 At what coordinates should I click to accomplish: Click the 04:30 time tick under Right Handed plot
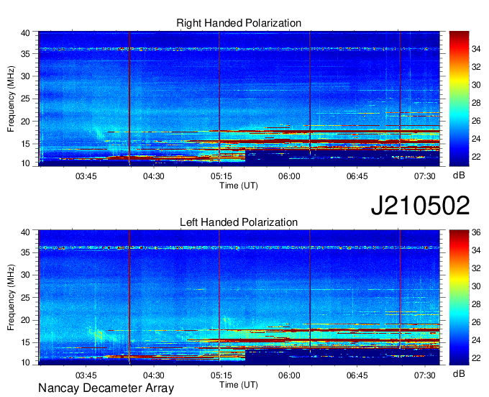pyautogui.click(x=153, y=176)
